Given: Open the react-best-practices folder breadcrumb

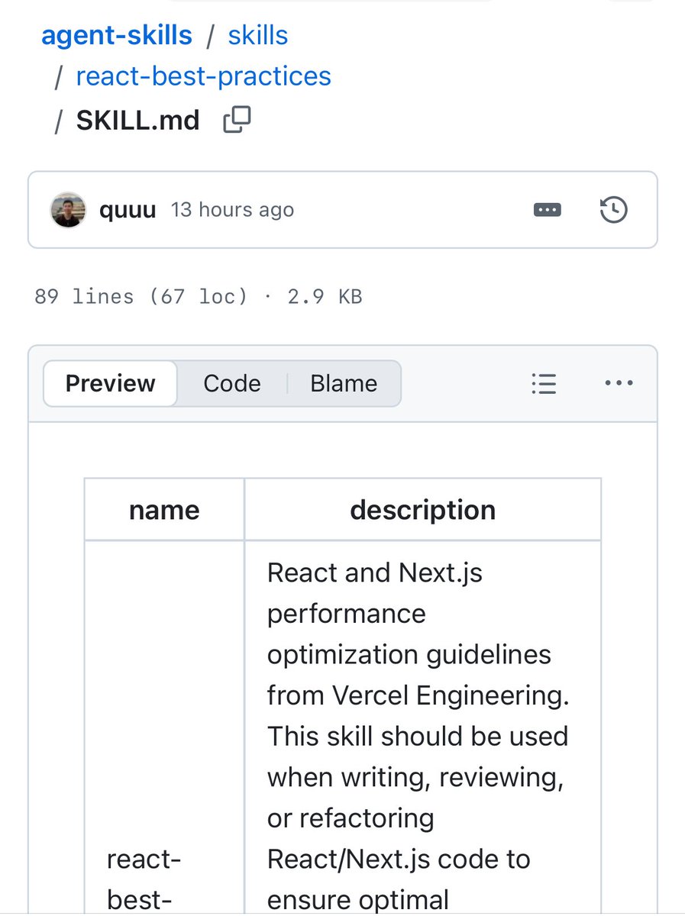Looking at the screenshot, I should pos(204,76).
